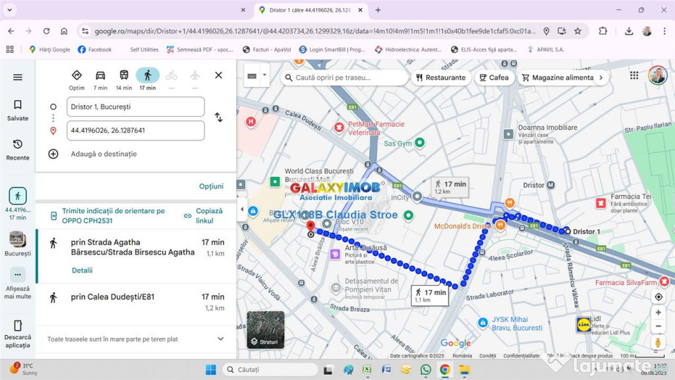Select route prin Calea Dudești/E81
Image resolution: width=675 pixels, height=380 pixels.
point(136,302)
